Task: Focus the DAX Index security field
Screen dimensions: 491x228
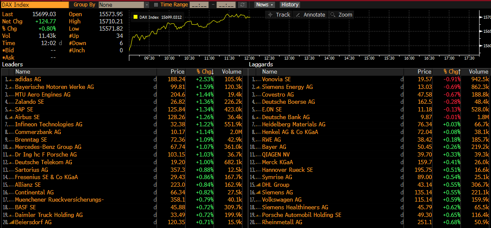Action: [35, 5]
